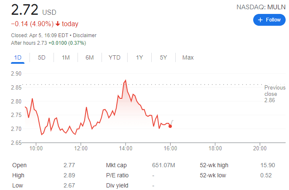Open the 1Y chart view
The image size is (289, 190).
tap(139, 57)
